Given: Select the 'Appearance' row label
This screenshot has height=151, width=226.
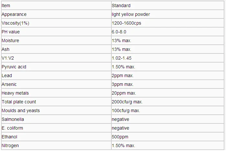Looking at the screenshot, I should [x=14, y=14].
